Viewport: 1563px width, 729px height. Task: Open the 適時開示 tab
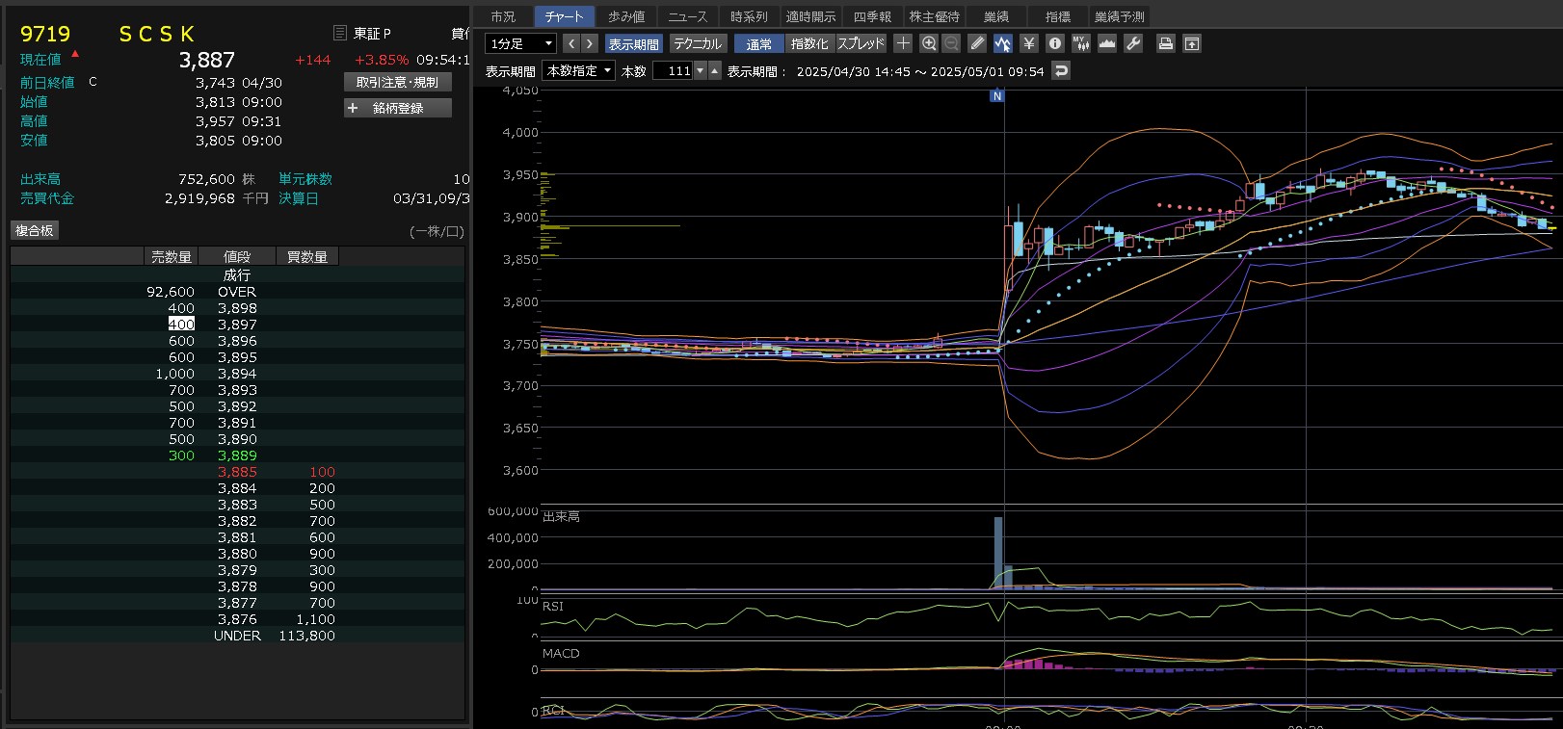[811, 16]
